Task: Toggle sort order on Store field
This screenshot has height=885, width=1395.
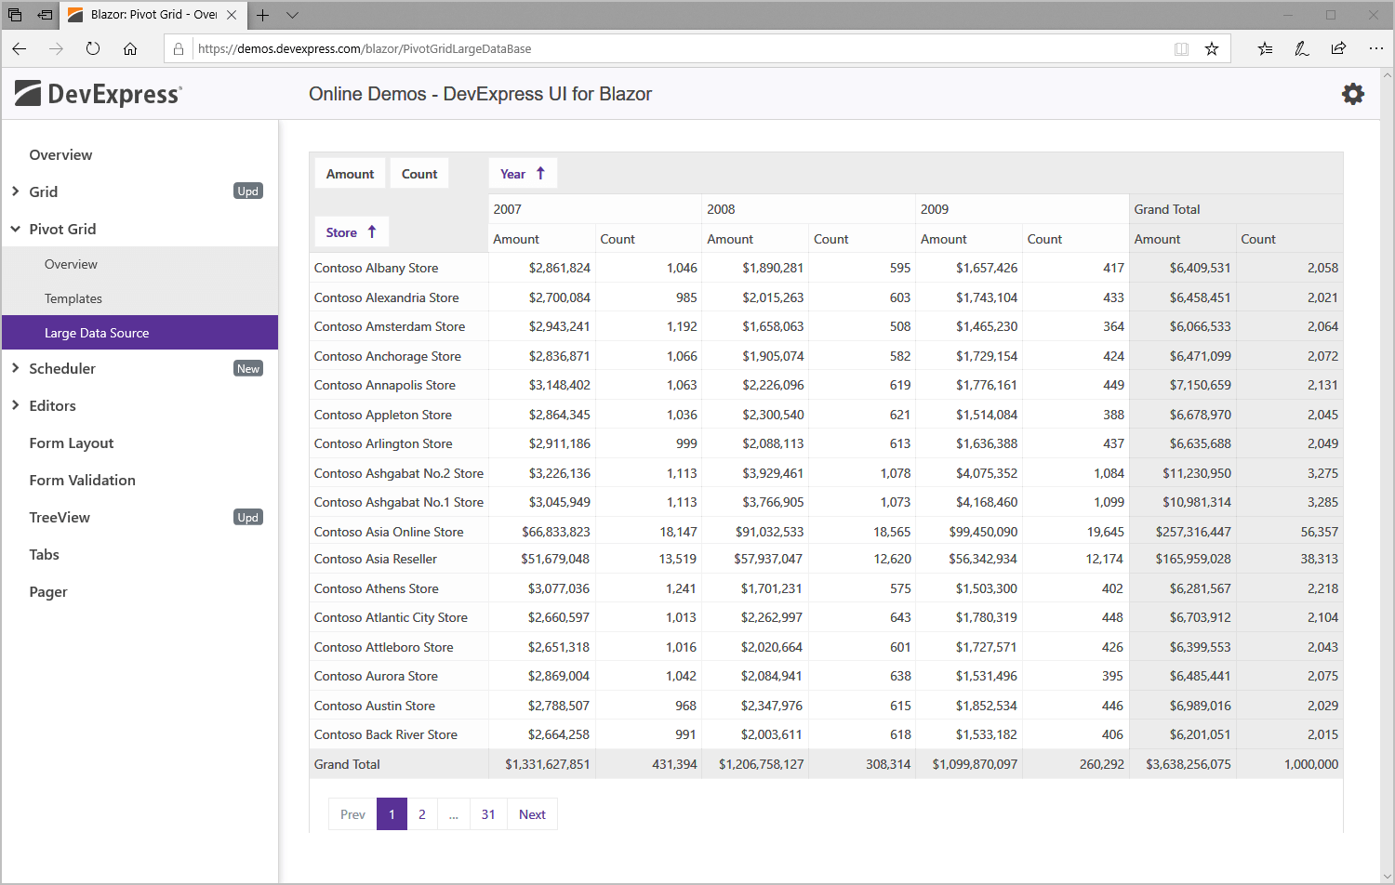Action: point(351,232)
